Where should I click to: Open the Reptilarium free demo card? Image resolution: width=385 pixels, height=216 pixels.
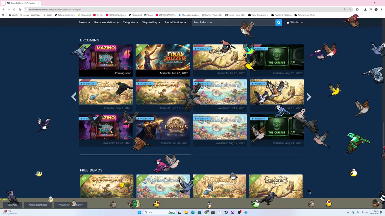pos(219,186)
